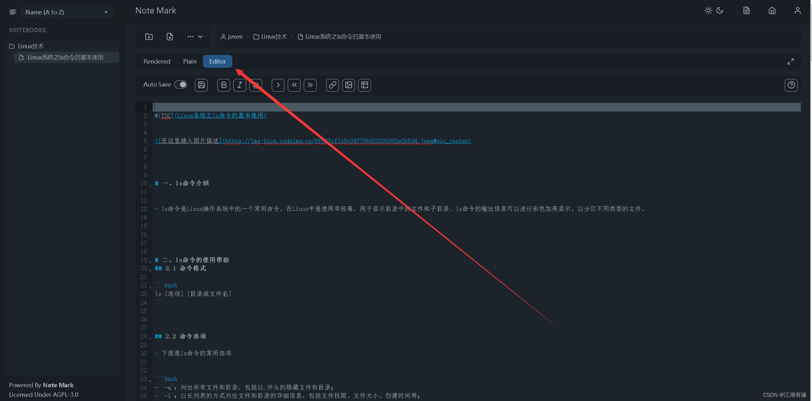Collapse fold arrow at line 10 heading
Screen dimensions: 812x401
coord(150,185)
